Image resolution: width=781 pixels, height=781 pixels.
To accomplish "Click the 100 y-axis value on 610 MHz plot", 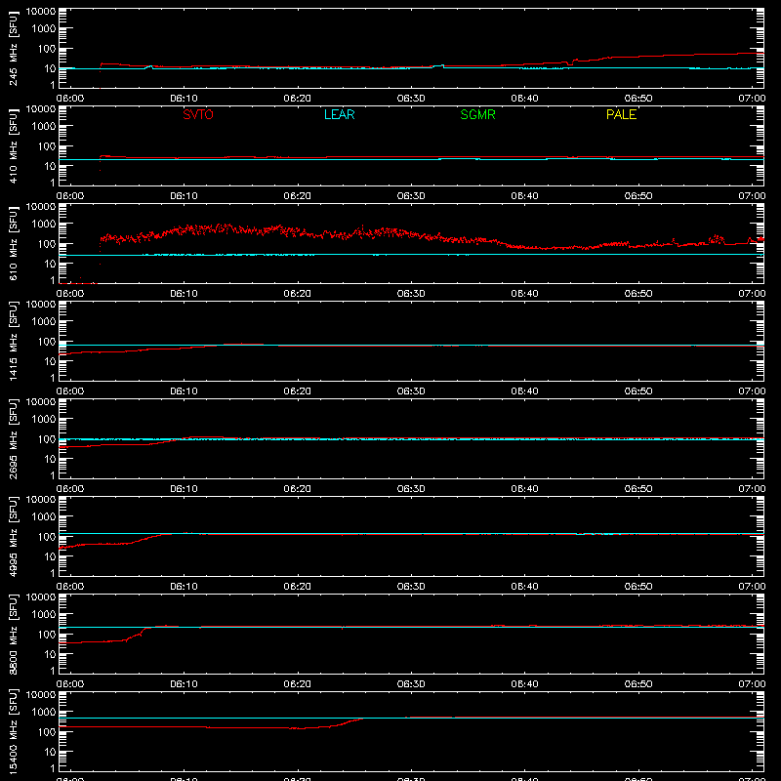I will click(47, 244).
